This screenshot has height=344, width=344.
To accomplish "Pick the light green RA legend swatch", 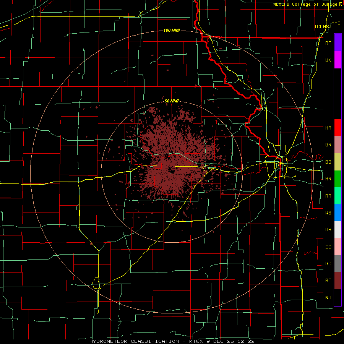I will coord(338,196).
